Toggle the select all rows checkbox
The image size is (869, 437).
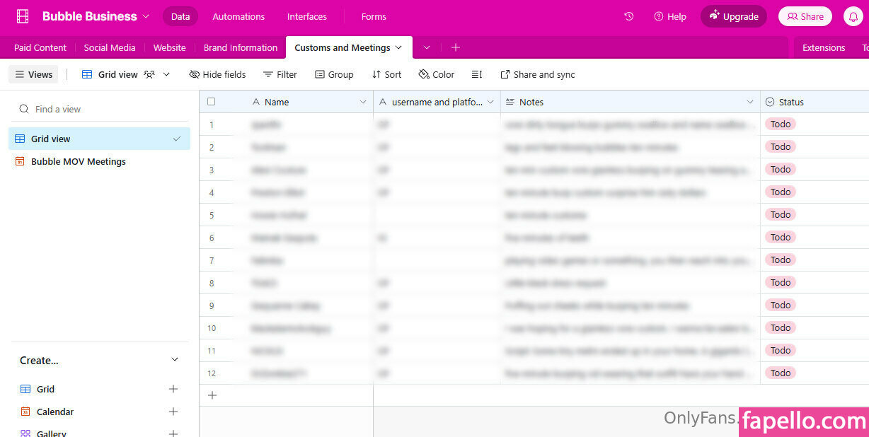pyautogui.click(x=211, y=102)
